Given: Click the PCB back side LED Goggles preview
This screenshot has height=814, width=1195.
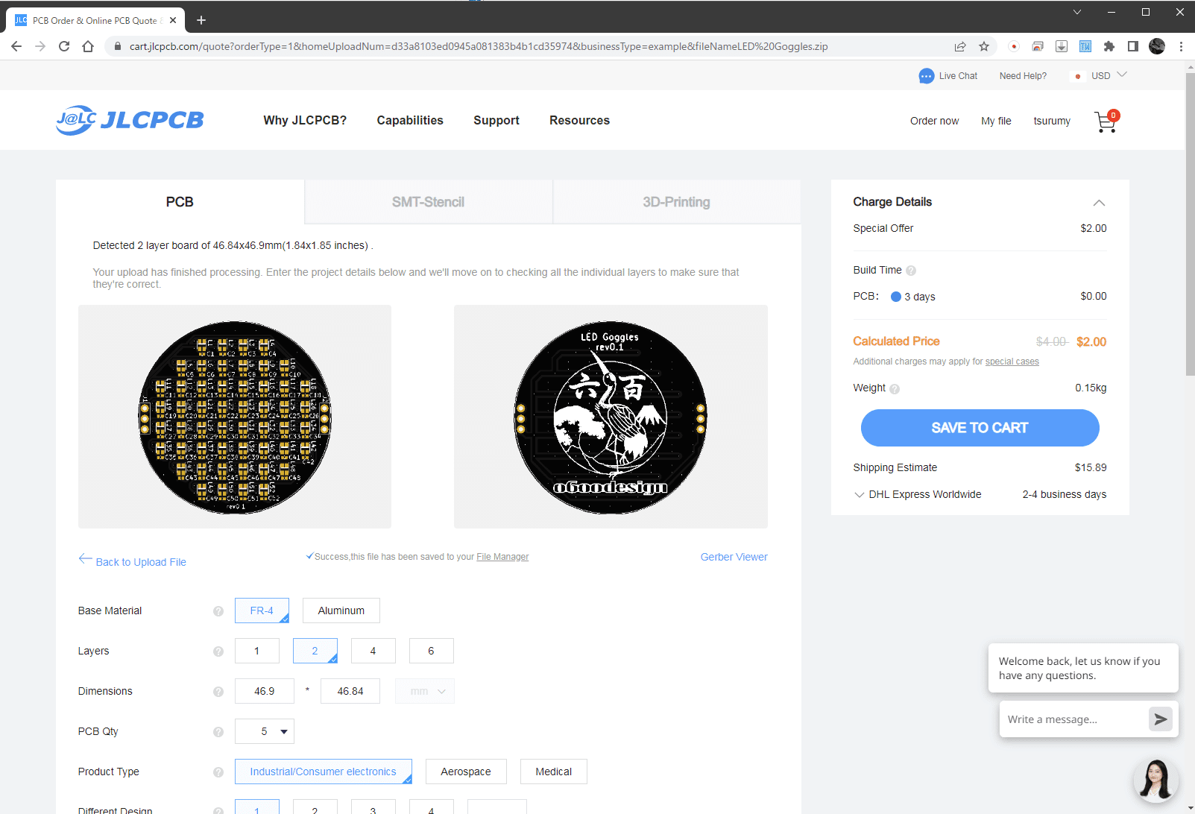Looking at the screenshot, I should [611, 417].
